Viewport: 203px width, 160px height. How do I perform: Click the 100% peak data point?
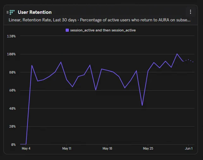[177, 54]
